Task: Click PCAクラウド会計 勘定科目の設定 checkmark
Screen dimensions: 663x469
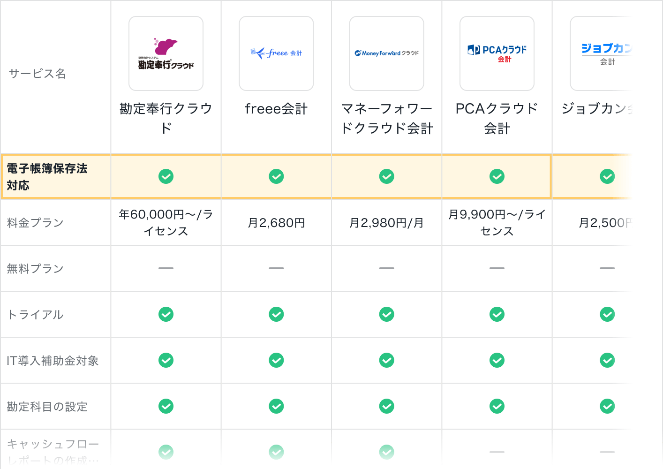Action: (497, 406)
